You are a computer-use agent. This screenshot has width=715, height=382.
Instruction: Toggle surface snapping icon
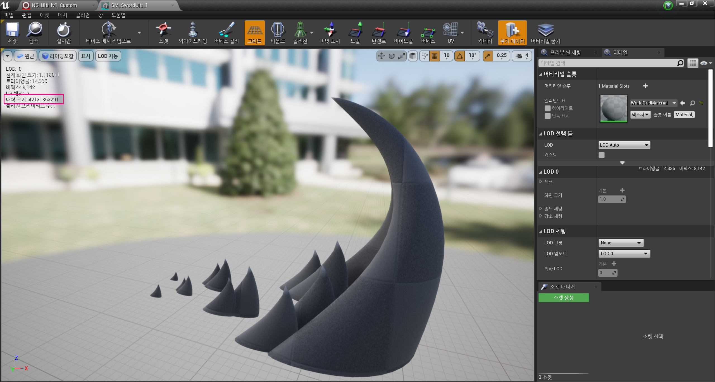tap(424, 56)
